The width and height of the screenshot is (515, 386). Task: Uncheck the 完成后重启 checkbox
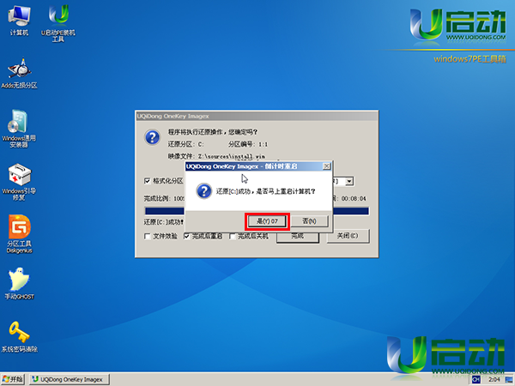coord(186,236)
